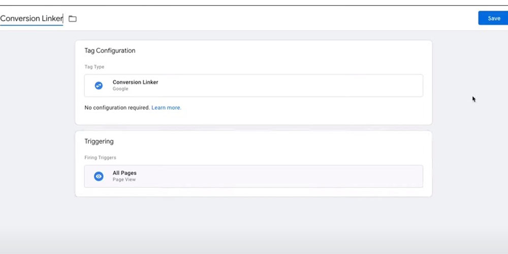Click the Save button

pyautogui.click(x=493, y=18)
